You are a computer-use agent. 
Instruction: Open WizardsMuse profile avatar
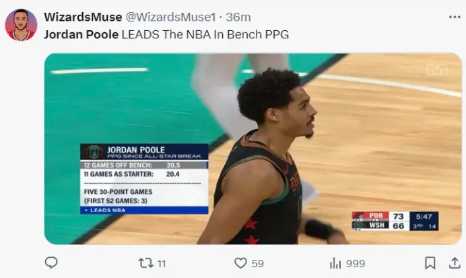tap(21, 25)
